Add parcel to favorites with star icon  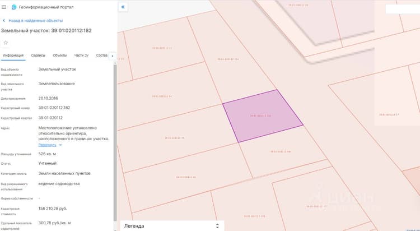click(6, 43)
